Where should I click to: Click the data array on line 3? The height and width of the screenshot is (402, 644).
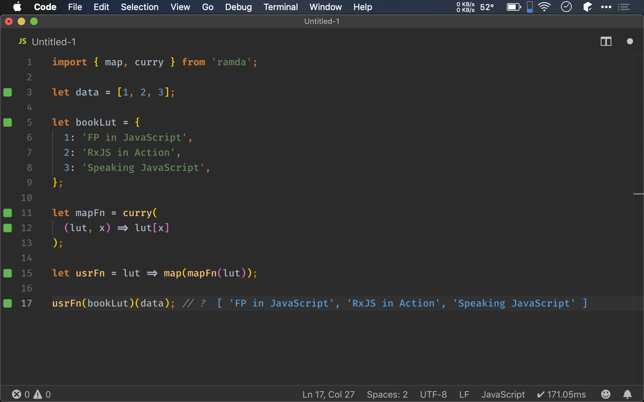143,92
